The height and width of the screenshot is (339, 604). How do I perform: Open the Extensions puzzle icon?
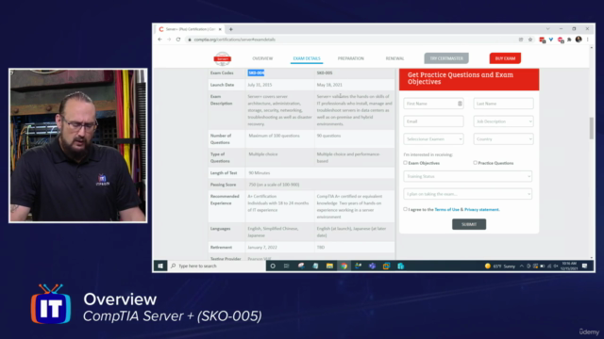tap(569, 40)
